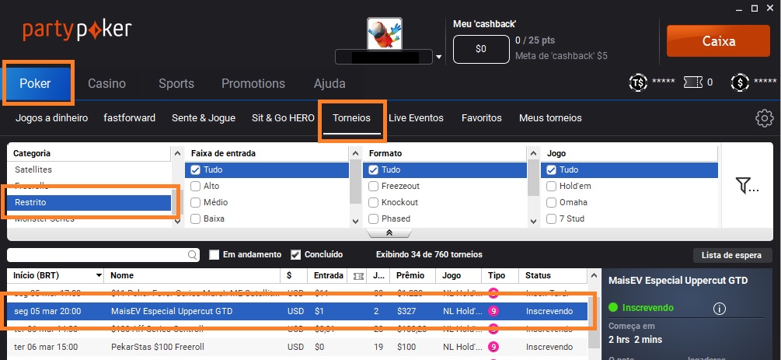Open Início (BRT) sort dropdown arrow
Viewport: 781px width, 360px height.
(99, 276)
